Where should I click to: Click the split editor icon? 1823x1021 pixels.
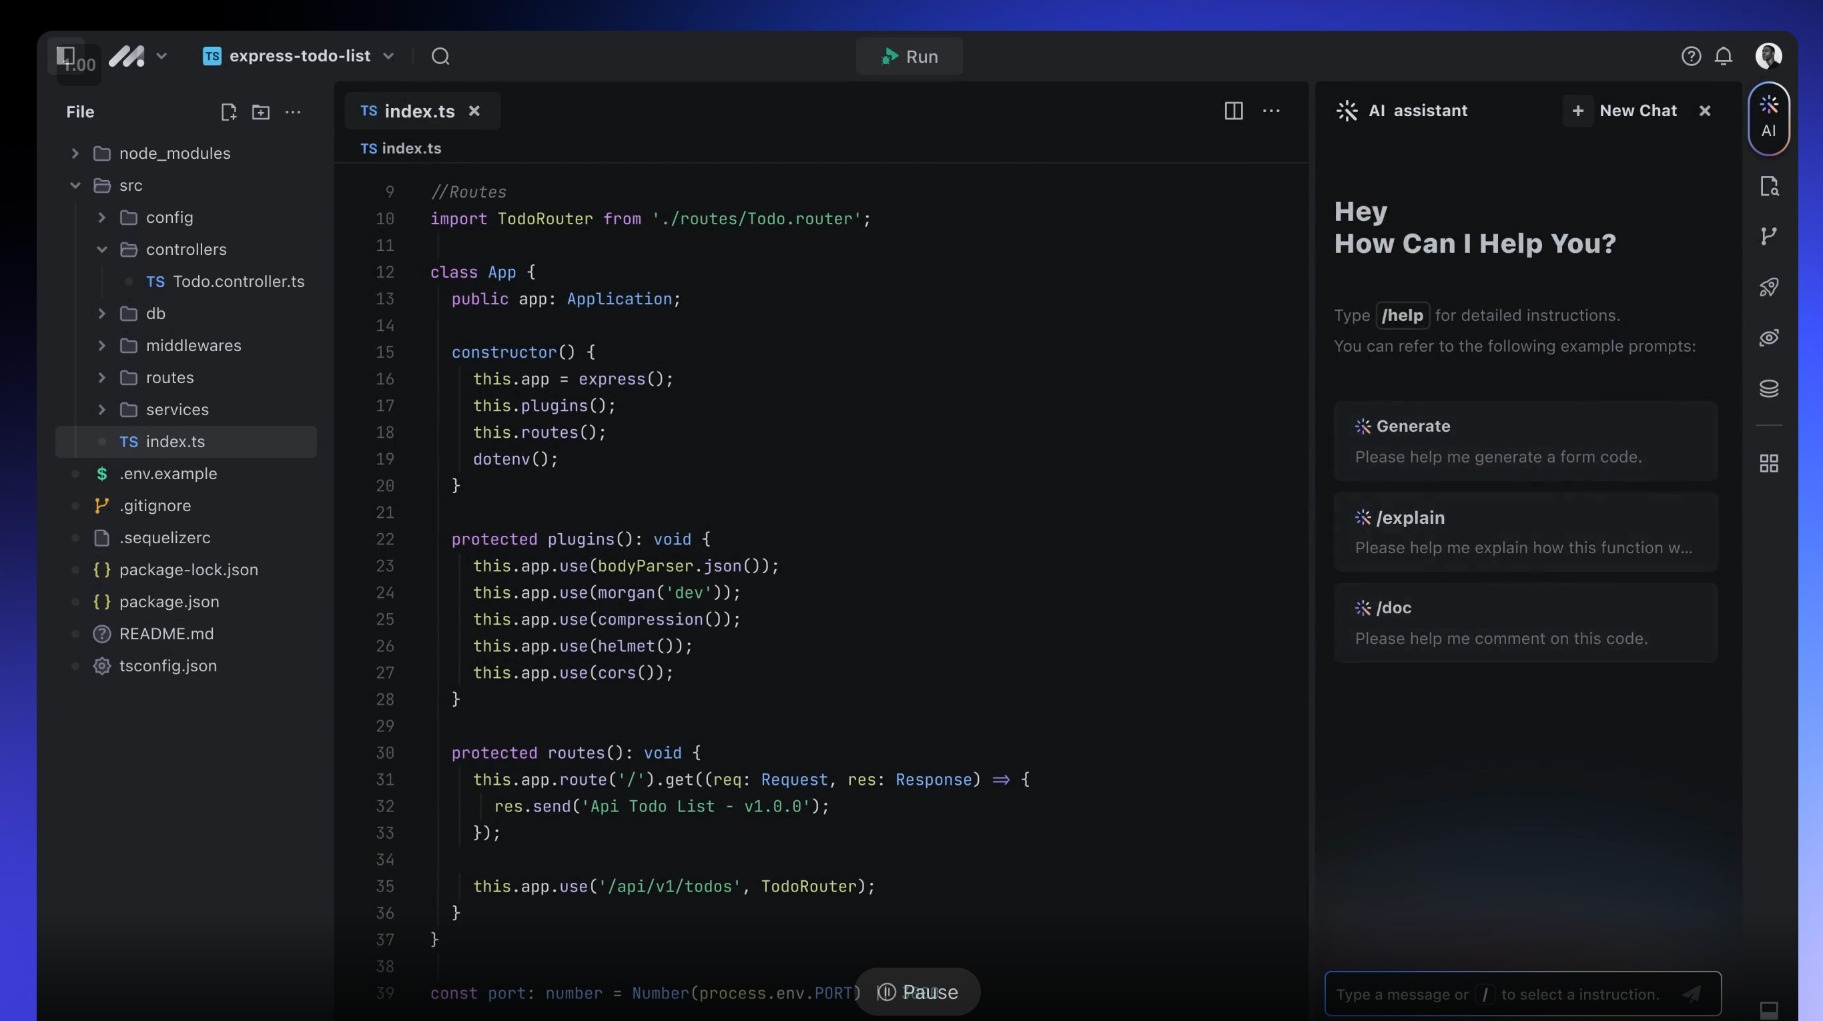[1234, 111]
